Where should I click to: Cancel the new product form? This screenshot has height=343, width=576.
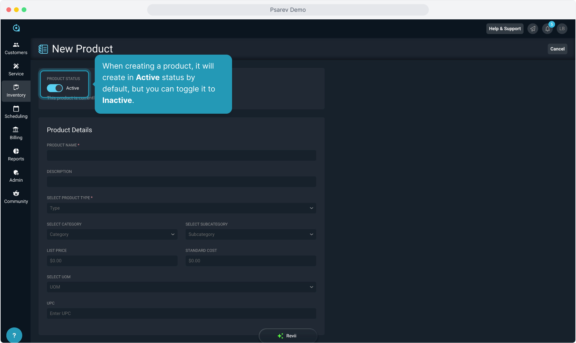click(x=558, y=49)
